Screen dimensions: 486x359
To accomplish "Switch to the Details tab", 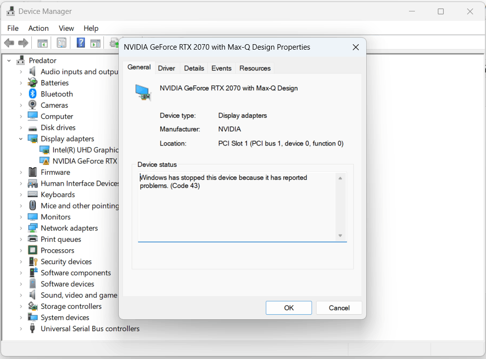I will pos(194,68).
